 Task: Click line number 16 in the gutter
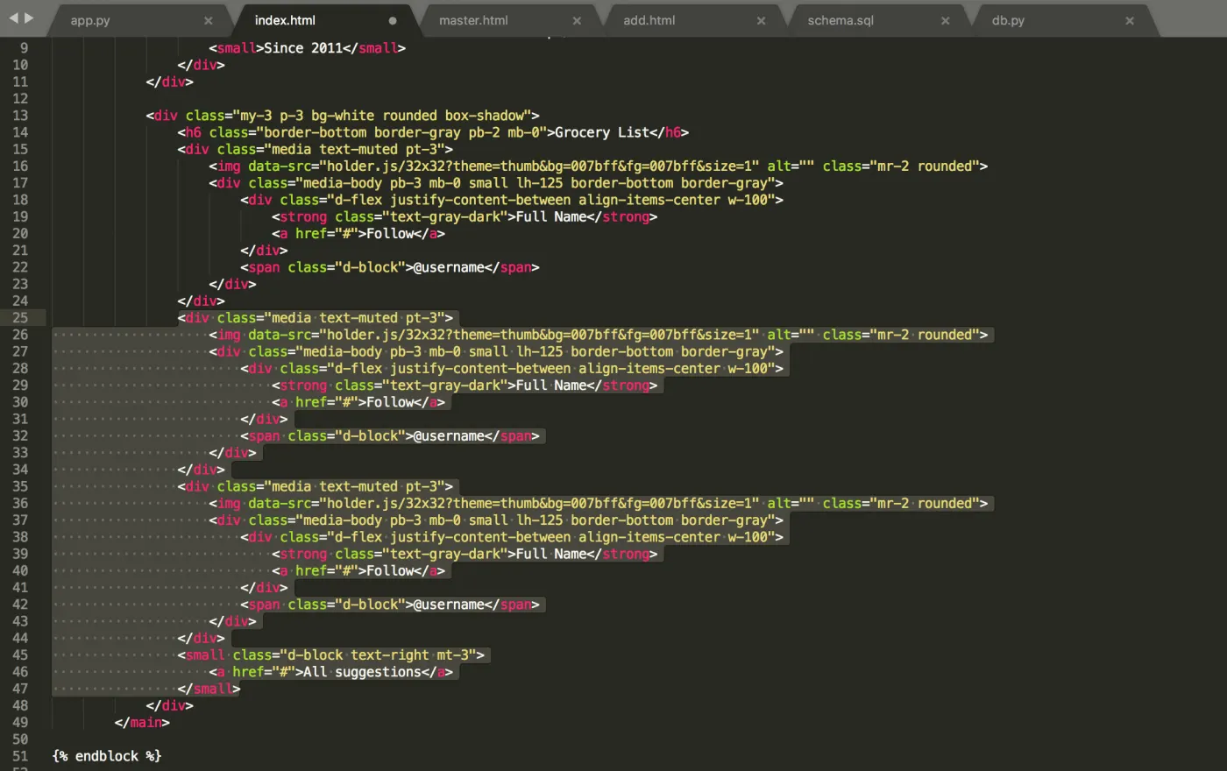coord(20,166)
